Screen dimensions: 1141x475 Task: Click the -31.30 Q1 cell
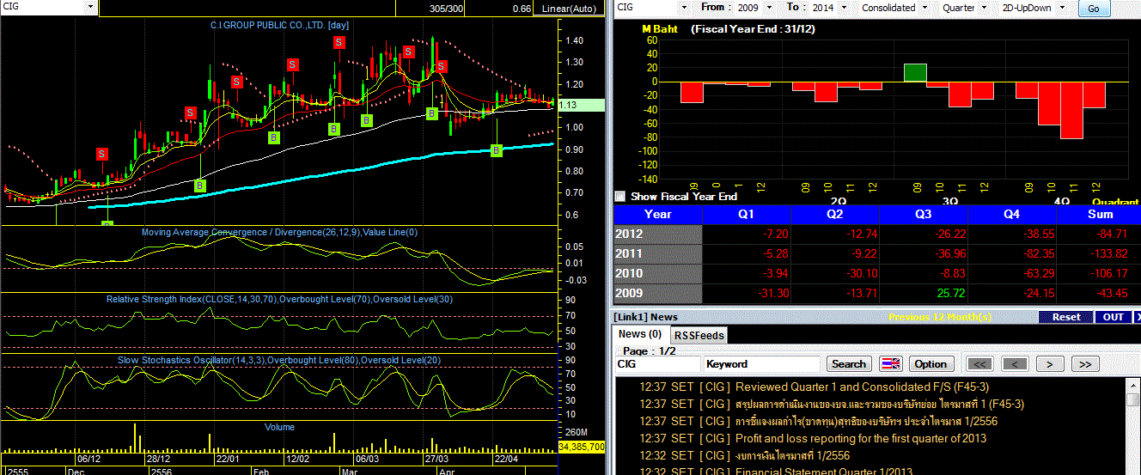tap(747, 294)
